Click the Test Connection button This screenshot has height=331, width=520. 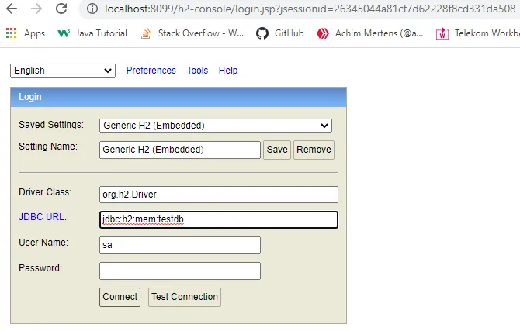[185, 297]
